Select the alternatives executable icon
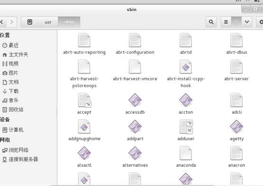The height and width of the screenshot is (186, 263). pyautogui.click(x=135, y=153)
